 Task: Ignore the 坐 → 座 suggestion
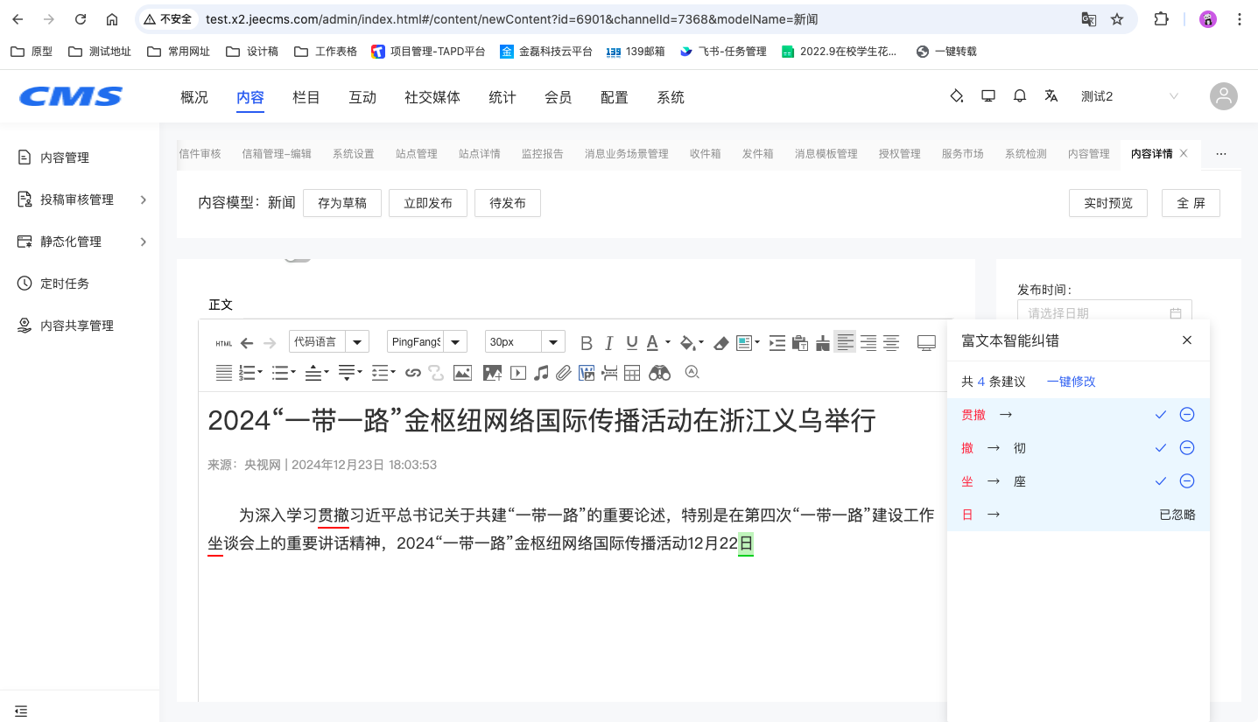tap(1187, 481)
